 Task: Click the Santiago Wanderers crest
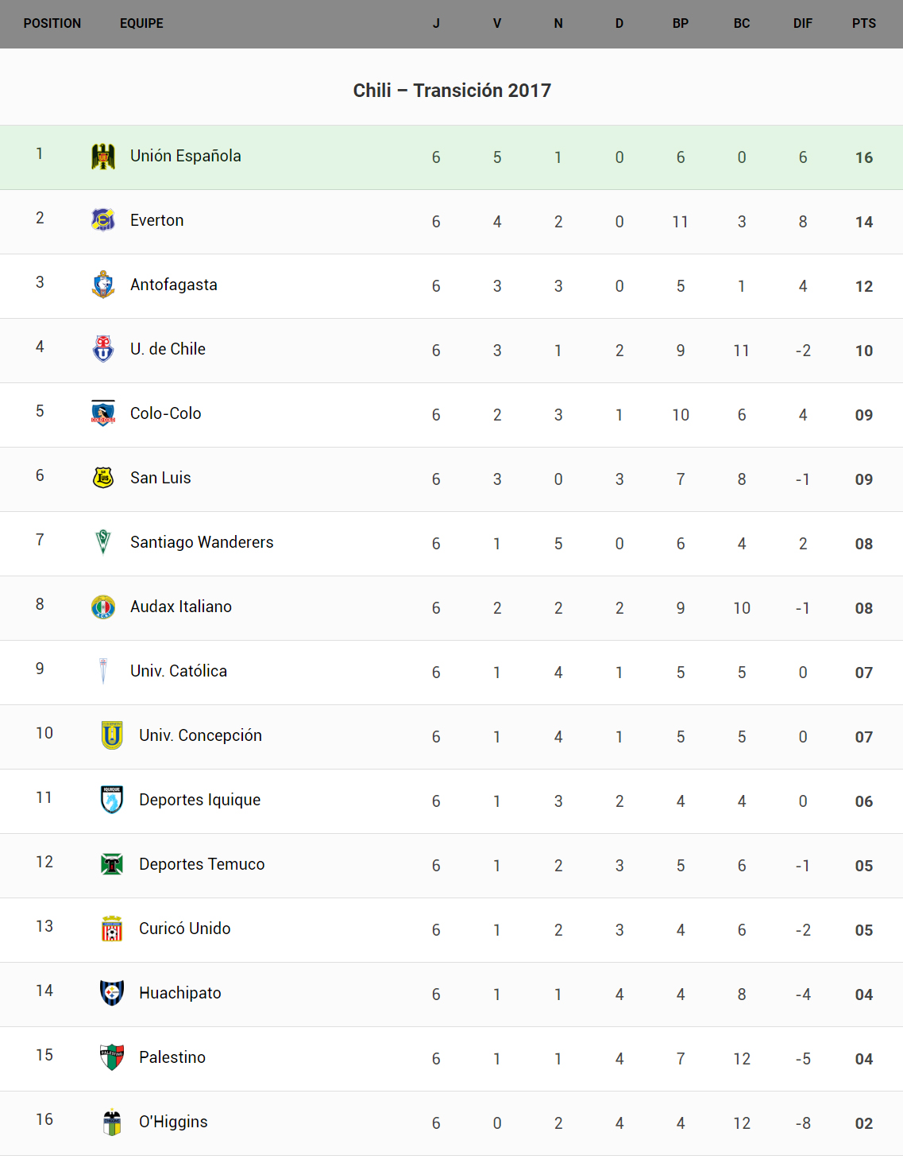pyautogui.click(x=103, y=542)
